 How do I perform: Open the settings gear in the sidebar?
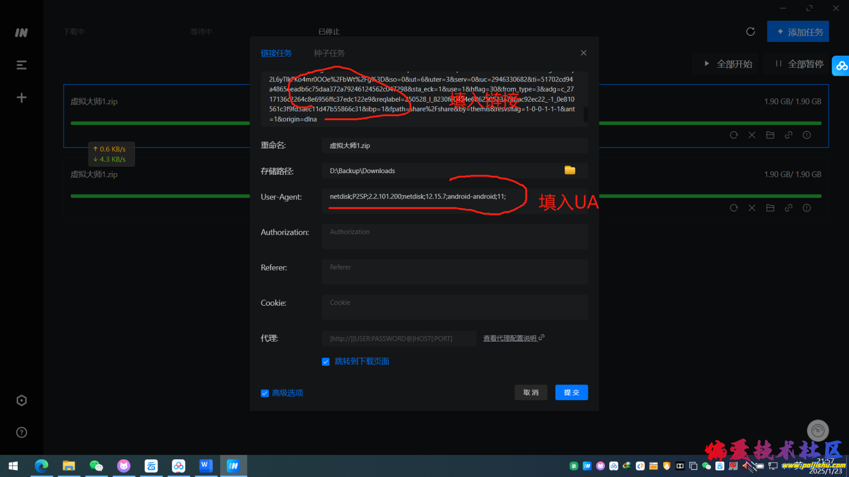pyautogui.click(x=21, y=400)
